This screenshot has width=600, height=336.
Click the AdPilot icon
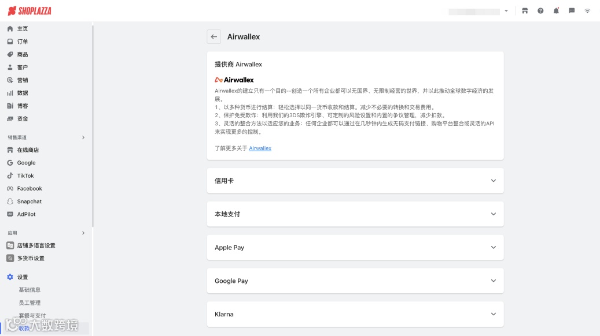(10, 214)
